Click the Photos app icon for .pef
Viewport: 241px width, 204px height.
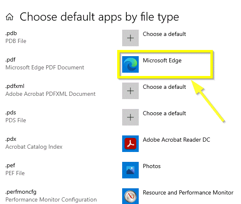point(130,170)
